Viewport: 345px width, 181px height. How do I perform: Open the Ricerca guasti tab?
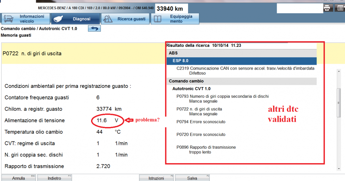[125, 19]
